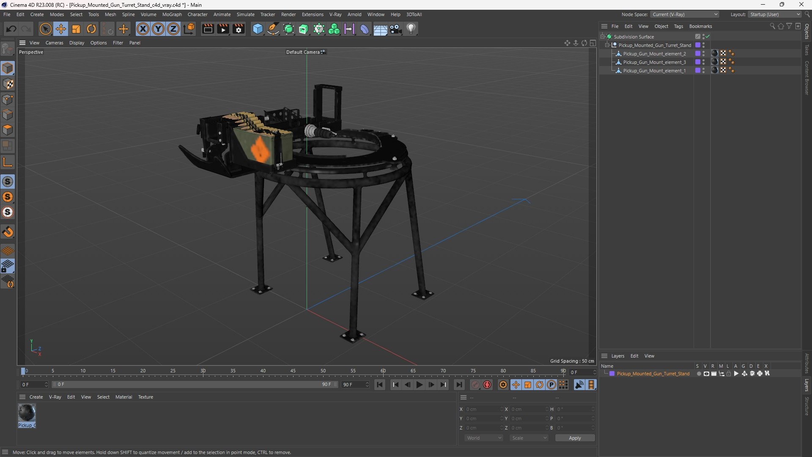812x457 pixels.
Task: Render the current view
Action: pyautogui.click(x=208, y=29)
